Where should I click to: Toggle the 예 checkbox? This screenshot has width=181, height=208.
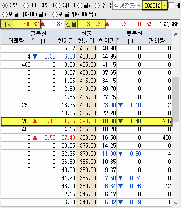click(172, 5)
